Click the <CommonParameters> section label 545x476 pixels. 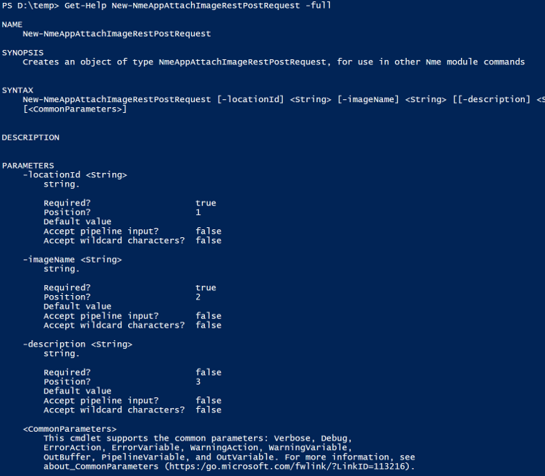pos(69,429)
